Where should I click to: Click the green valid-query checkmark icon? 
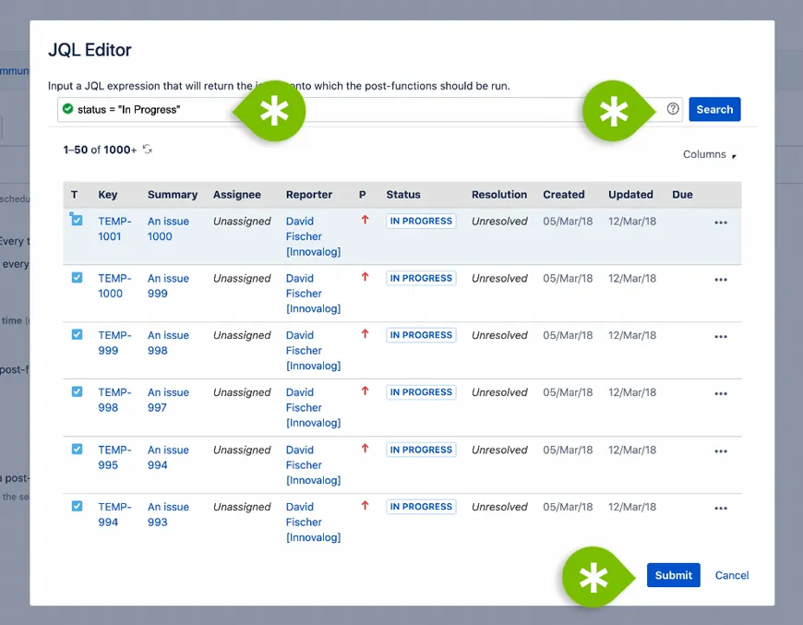point(67,109)
